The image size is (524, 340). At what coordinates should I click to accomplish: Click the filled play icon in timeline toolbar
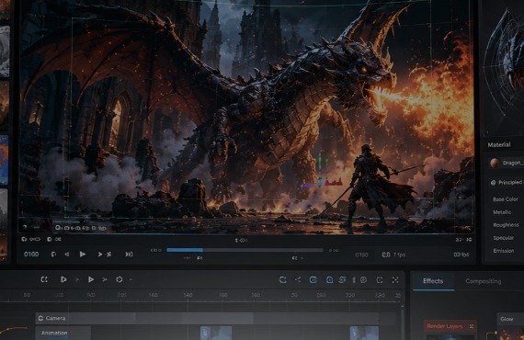(x=91, y=279)
